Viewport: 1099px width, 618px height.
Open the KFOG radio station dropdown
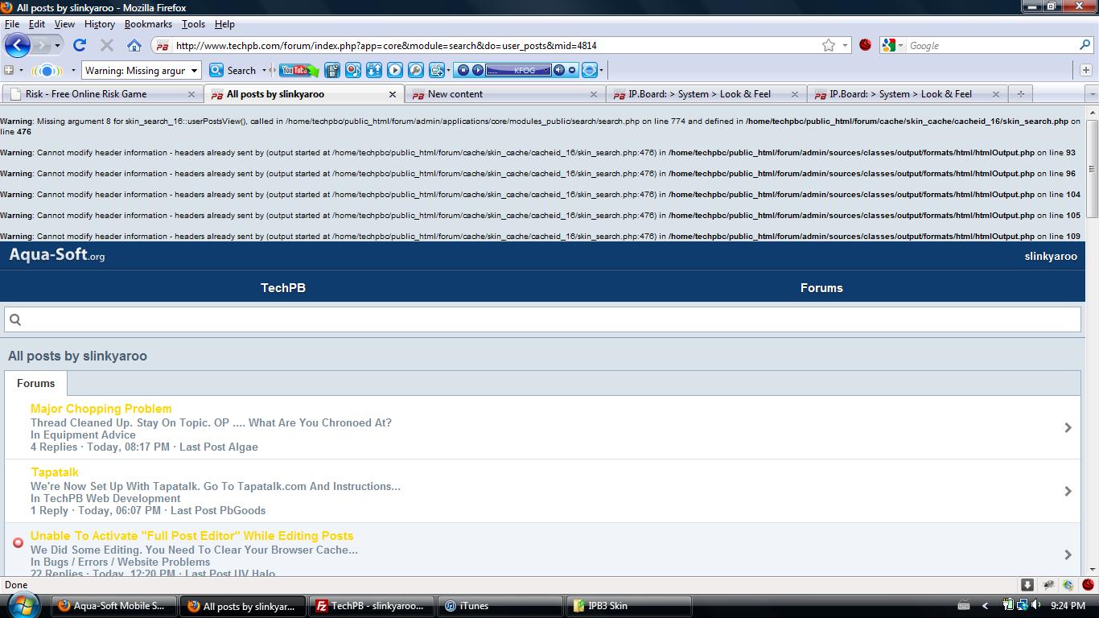point(546,70)
